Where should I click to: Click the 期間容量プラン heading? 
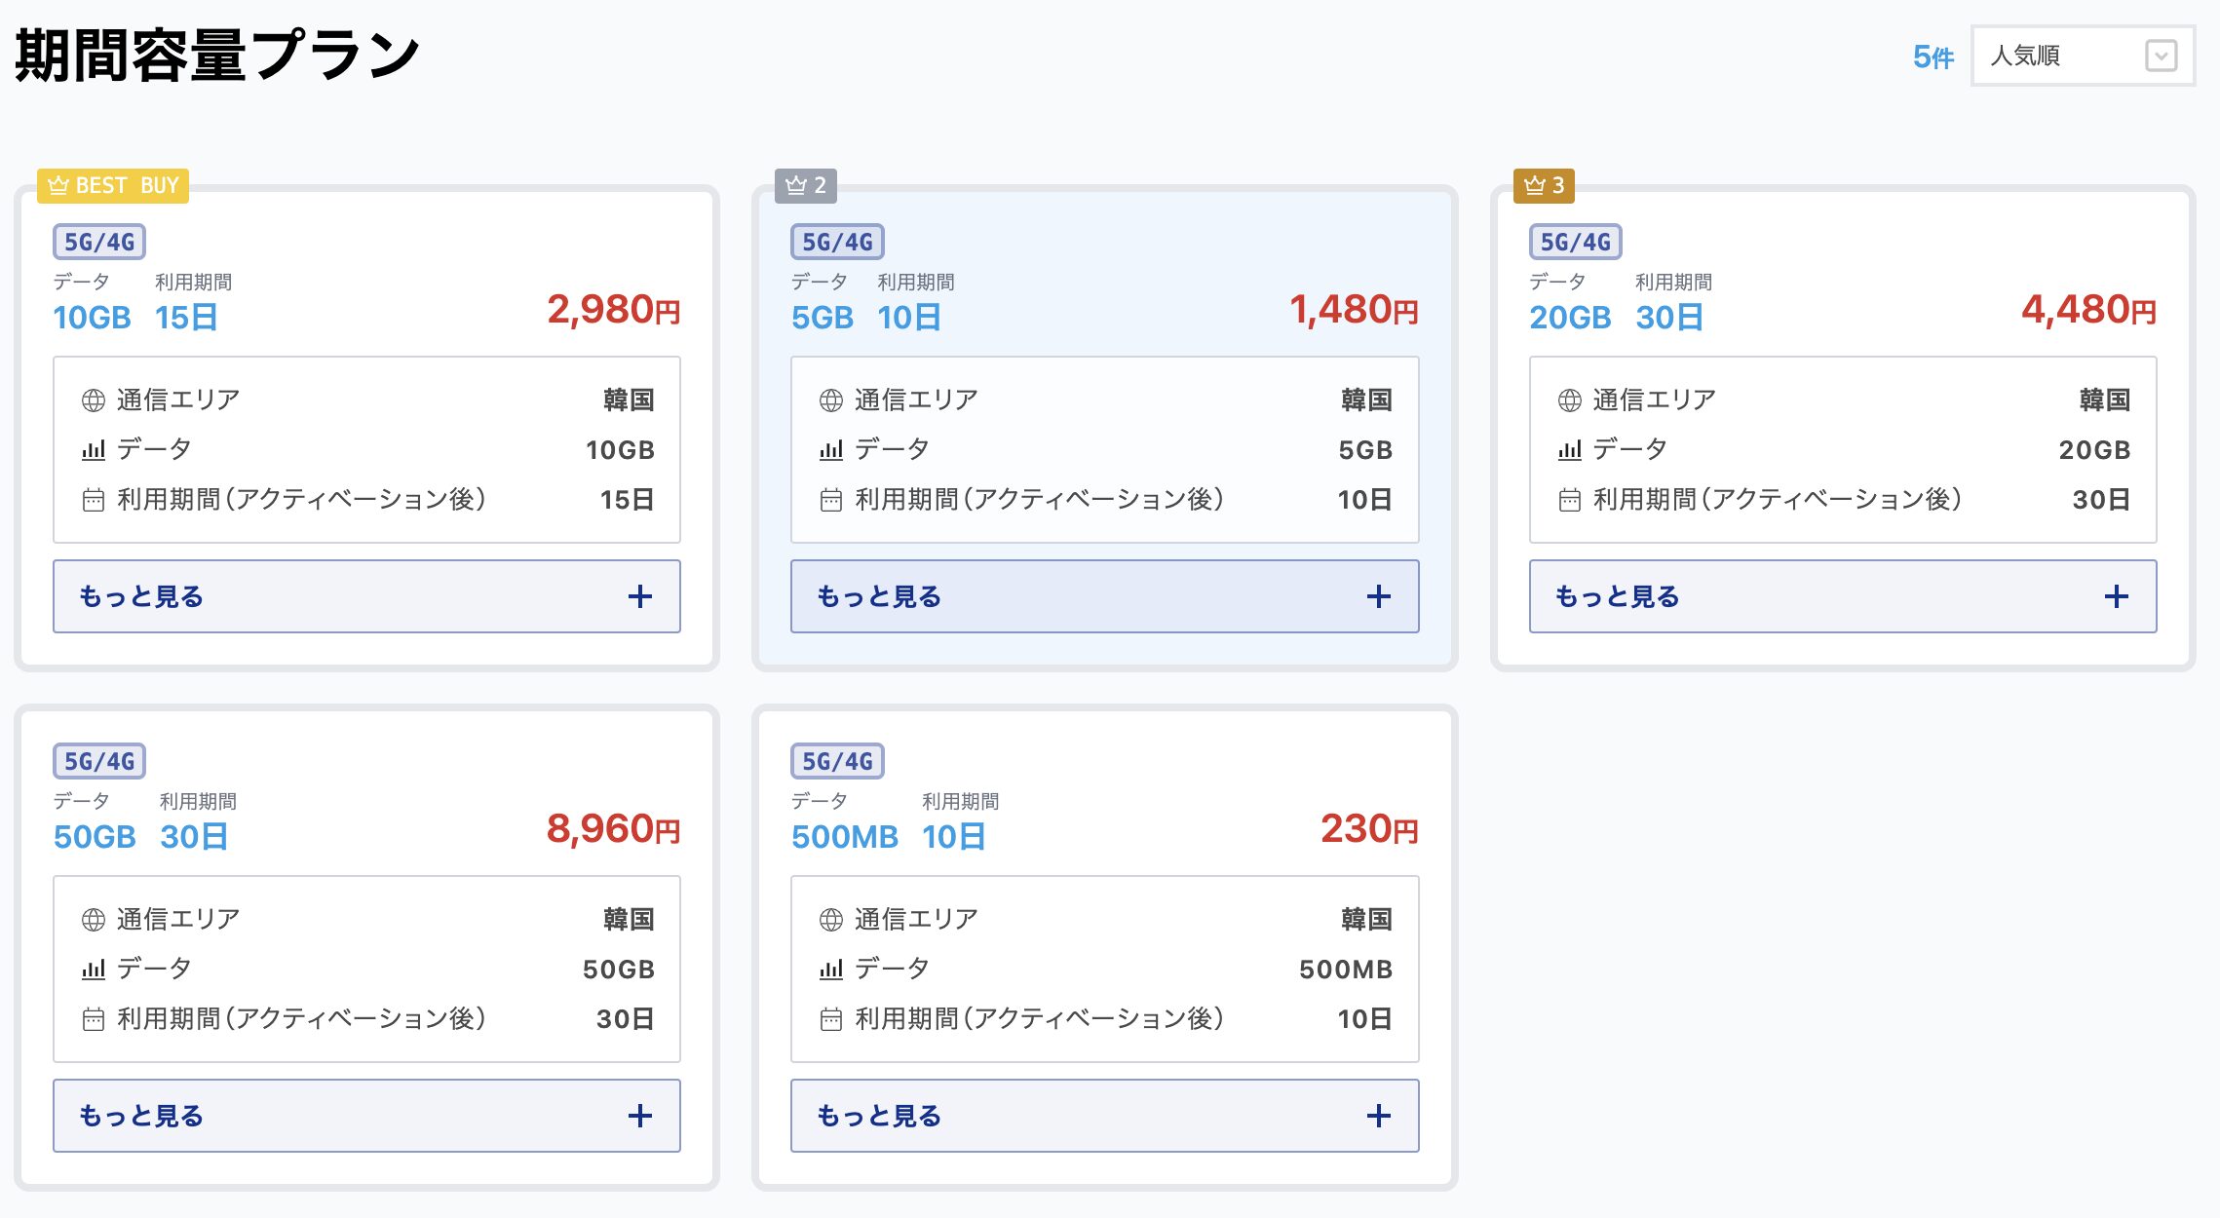(x=216, y=56)
